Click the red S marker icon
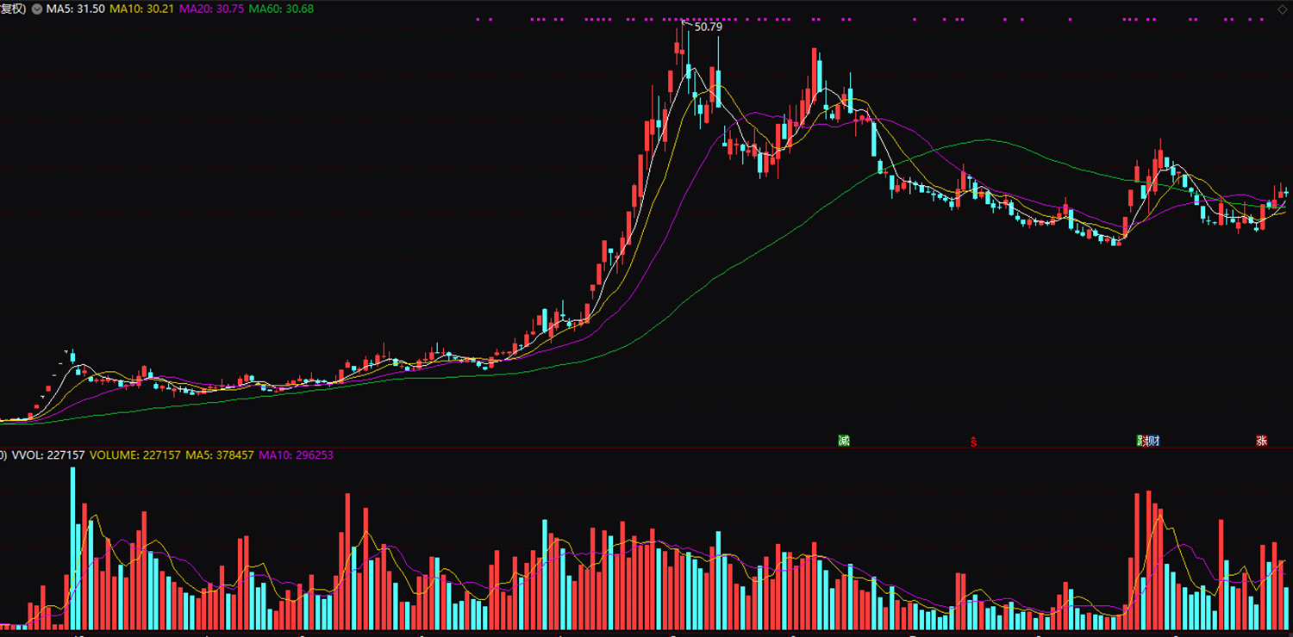Image resolution: width=1293 pixels, height=637 pixels. point(974,442)
